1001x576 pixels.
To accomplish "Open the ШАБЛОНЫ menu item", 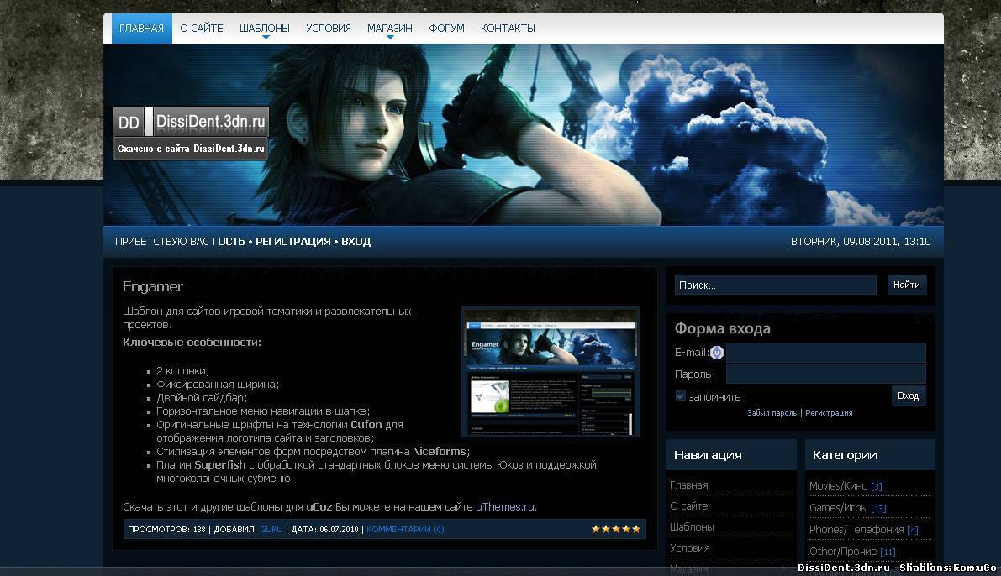I will coord(264,28).
